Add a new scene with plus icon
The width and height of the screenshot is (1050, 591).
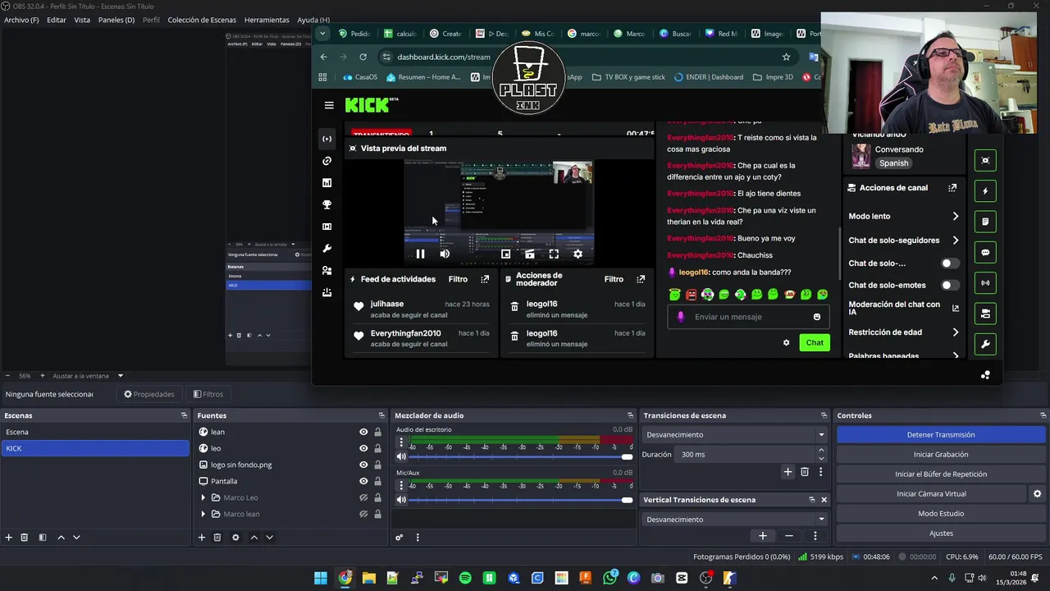(9, 537)
